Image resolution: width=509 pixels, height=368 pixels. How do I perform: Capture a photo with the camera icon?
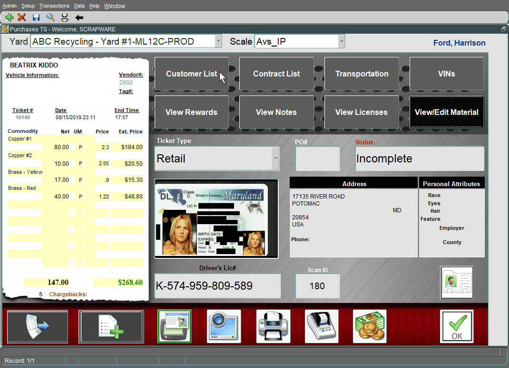[224, 326]
